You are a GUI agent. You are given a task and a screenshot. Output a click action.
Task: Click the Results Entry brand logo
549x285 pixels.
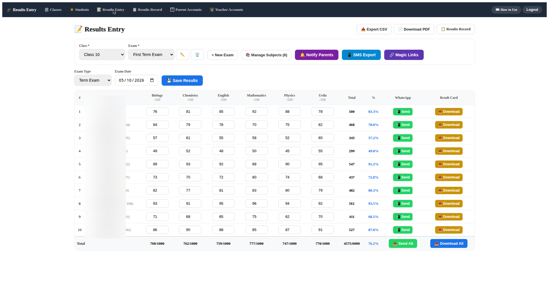click(x=22, y=9)
